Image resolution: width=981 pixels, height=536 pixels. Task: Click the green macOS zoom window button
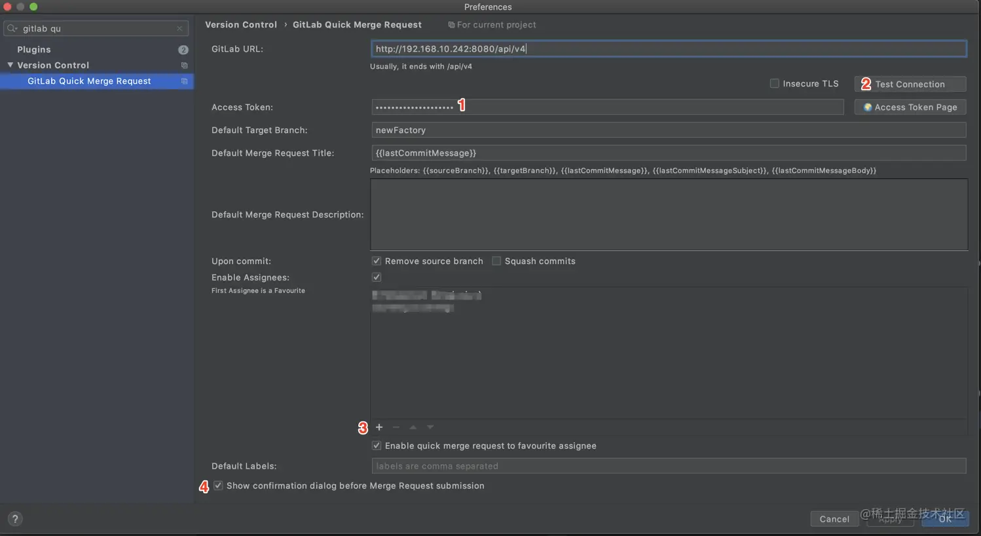point(33,7)
